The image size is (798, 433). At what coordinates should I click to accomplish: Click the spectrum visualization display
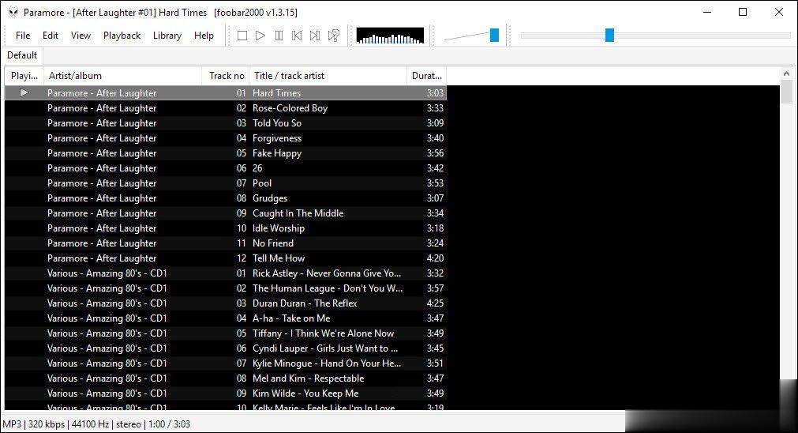390,36
